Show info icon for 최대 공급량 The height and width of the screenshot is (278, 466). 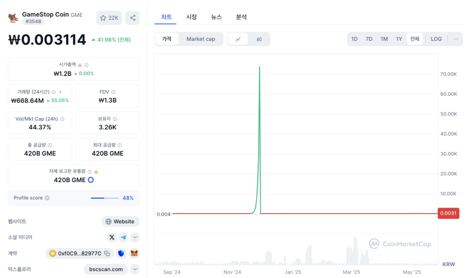coord(120,145)
